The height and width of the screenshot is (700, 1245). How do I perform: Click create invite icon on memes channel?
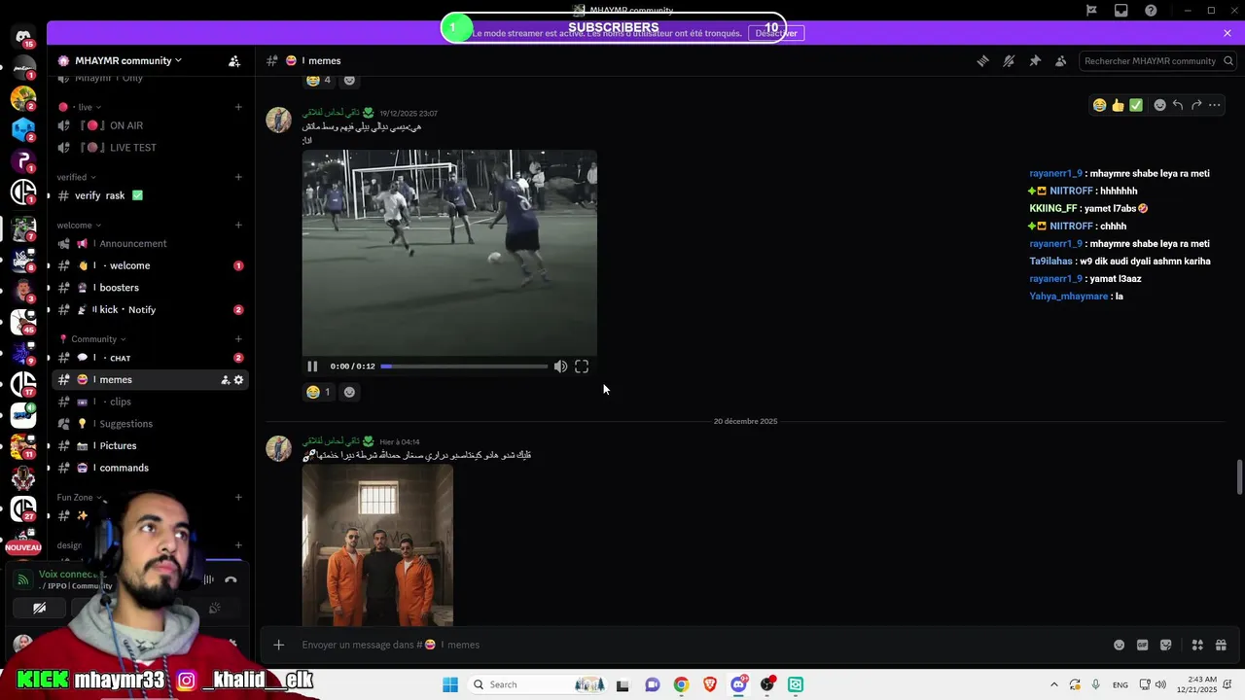(225, 380)
